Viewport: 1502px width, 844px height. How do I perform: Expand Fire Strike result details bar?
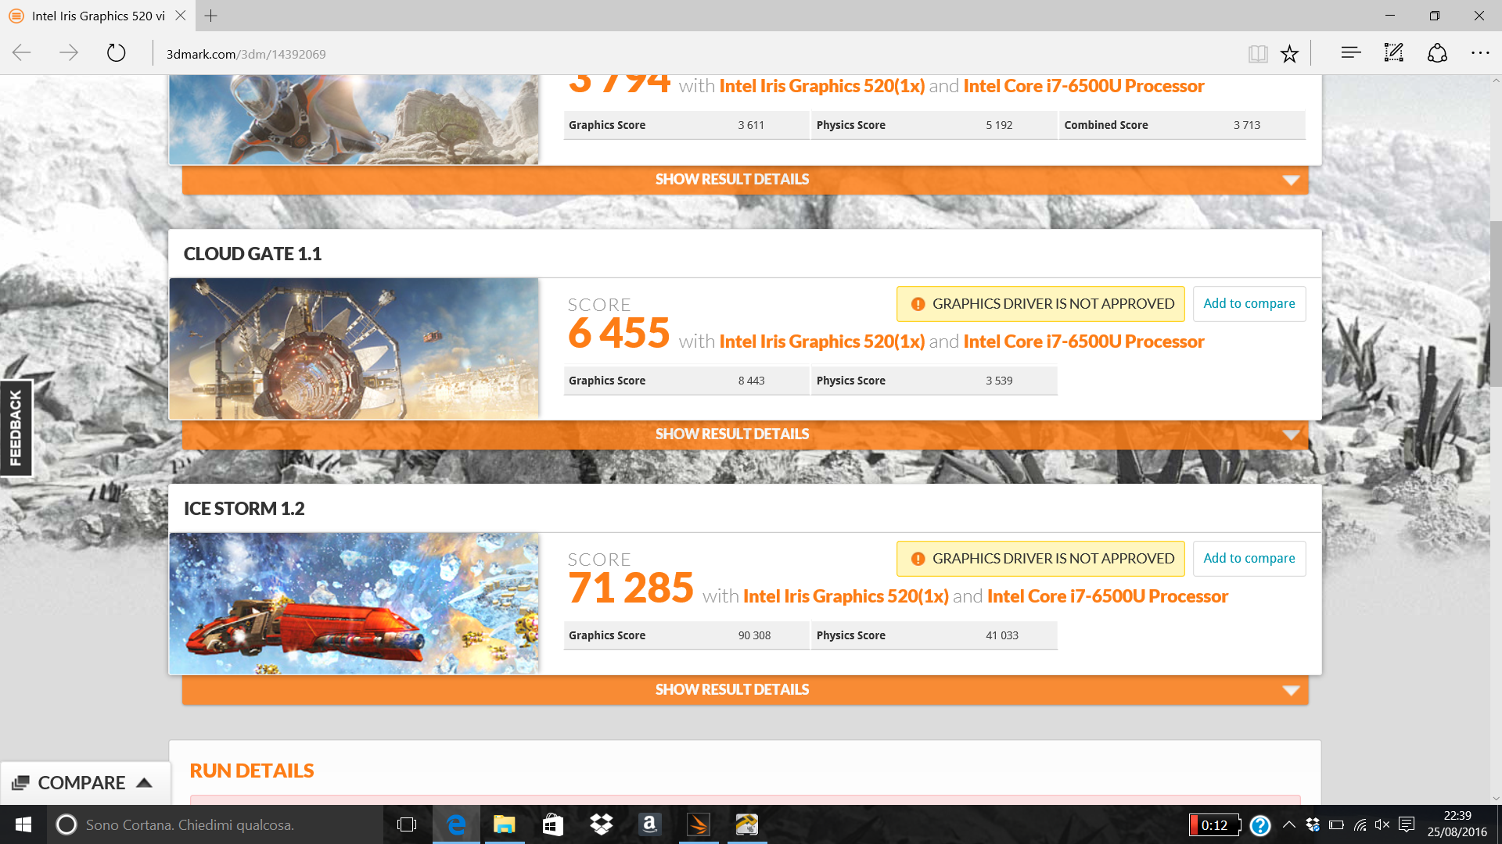coord(745,180)
